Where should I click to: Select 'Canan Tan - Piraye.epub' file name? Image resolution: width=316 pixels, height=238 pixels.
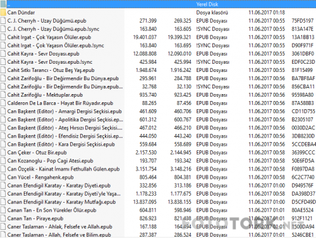(x=35, y=218)
